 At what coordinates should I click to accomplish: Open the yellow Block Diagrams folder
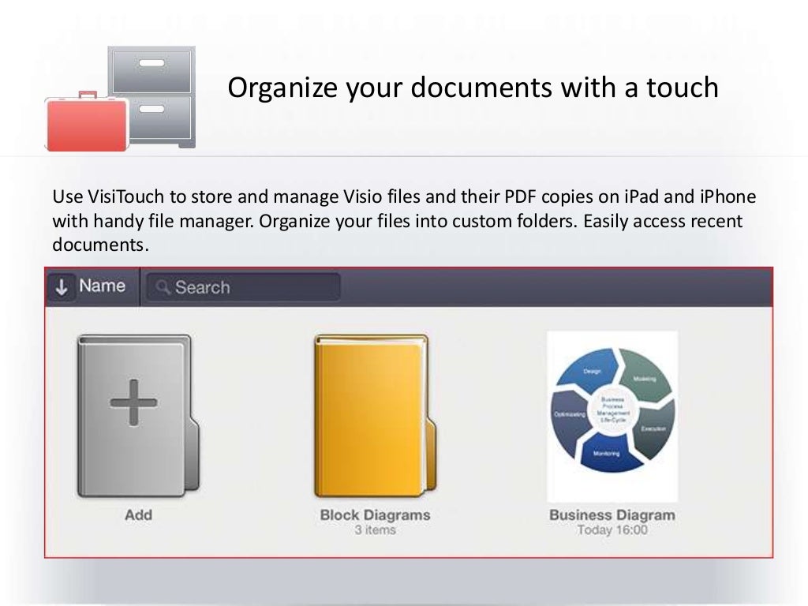click(375, 416)
